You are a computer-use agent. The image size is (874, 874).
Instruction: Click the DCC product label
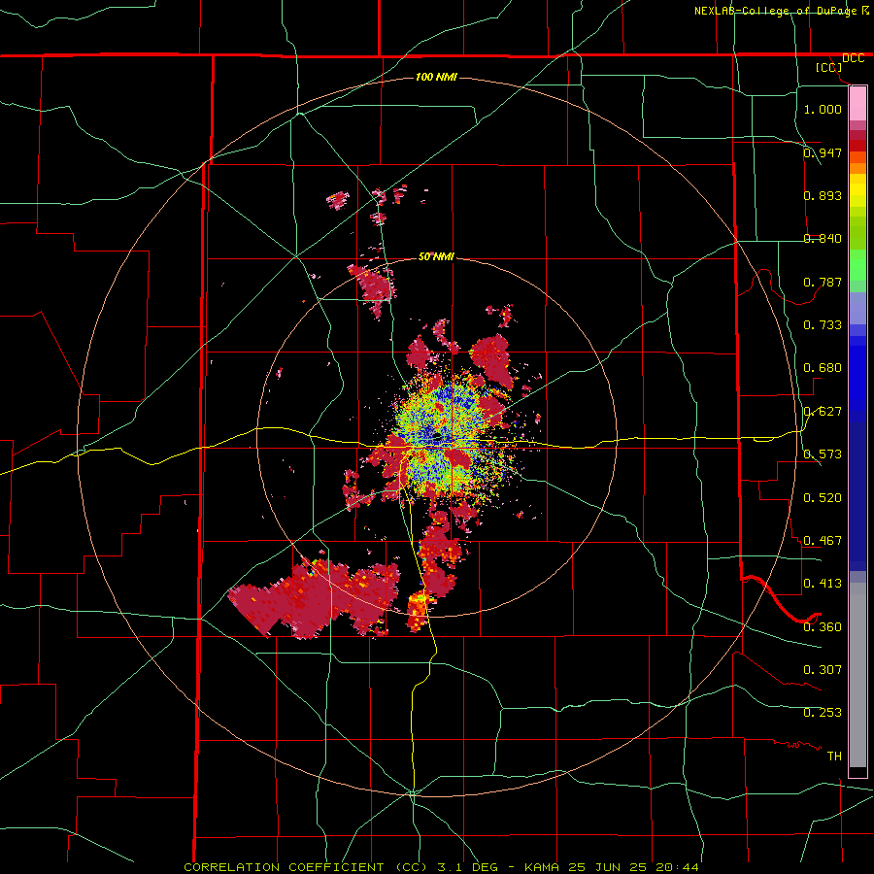tap(853, 58)
